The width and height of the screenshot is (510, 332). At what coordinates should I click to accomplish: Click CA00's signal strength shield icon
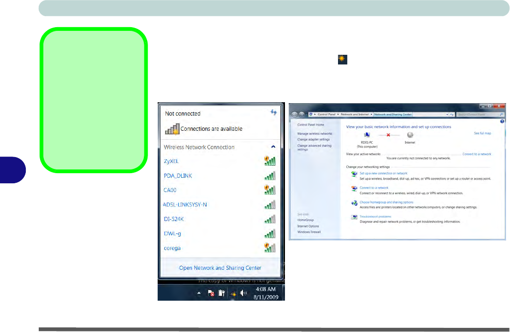click(x=270, y=190)
